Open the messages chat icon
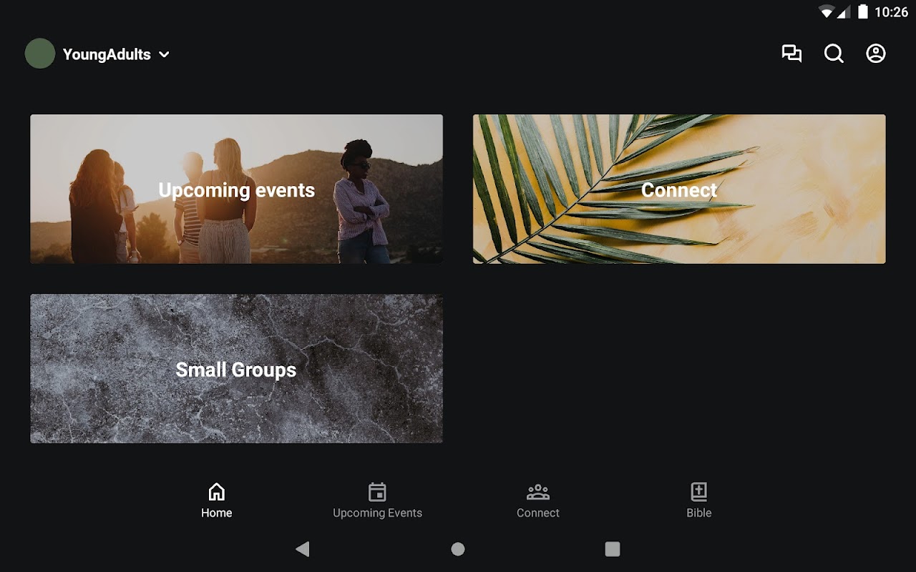The height and width of the screenshot is (572, 916). pos(791,54)
